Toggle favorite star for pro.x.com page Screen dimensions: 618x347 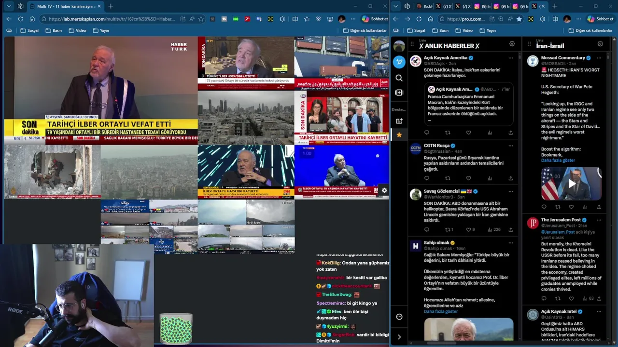coord(519,19)
